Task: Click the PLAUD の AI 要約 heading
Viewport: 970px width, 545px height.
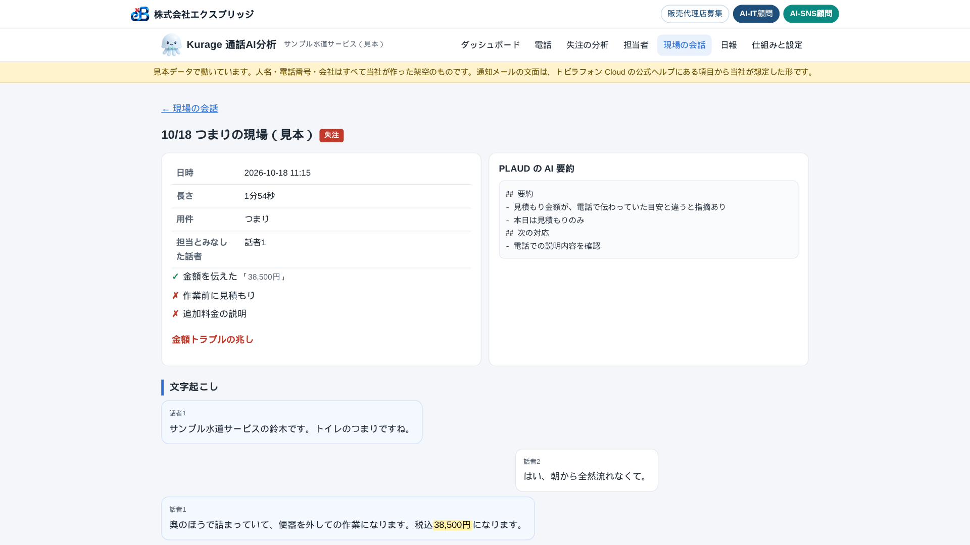Action: (536, 169)
